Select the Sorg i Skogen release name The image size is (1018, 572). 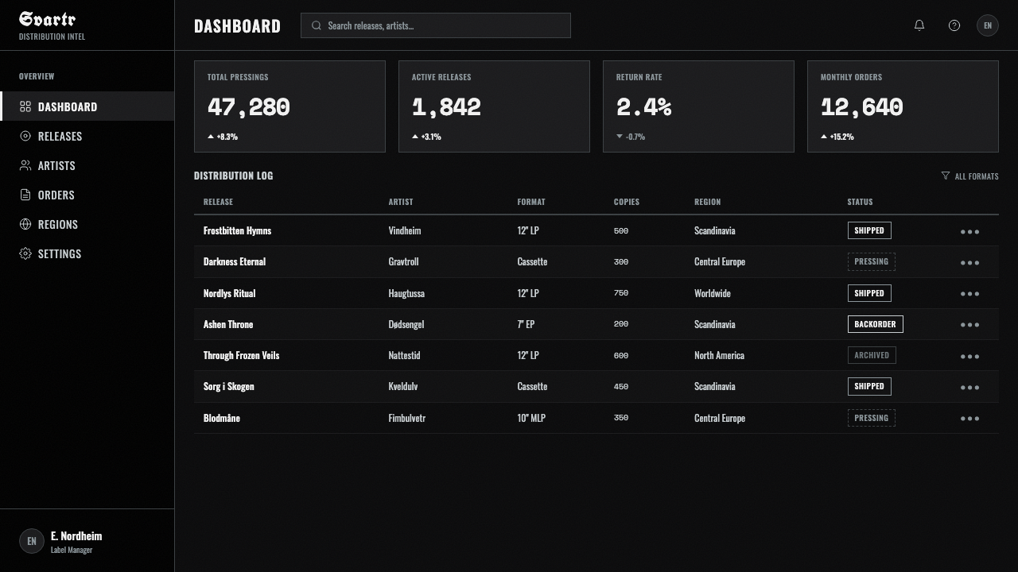pyautogui.click(x=229, y=386)
